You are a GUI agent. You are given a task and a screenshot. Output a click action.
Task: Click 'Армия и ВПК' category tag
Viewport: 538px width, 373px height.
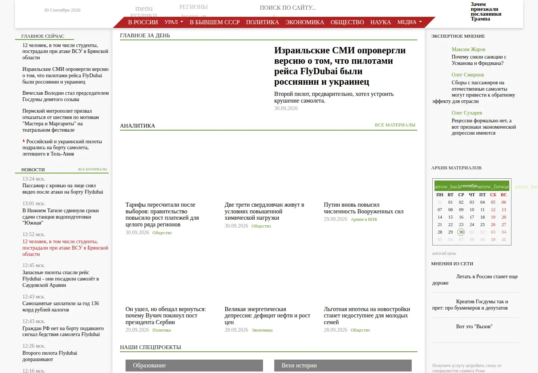click(364, 219)
